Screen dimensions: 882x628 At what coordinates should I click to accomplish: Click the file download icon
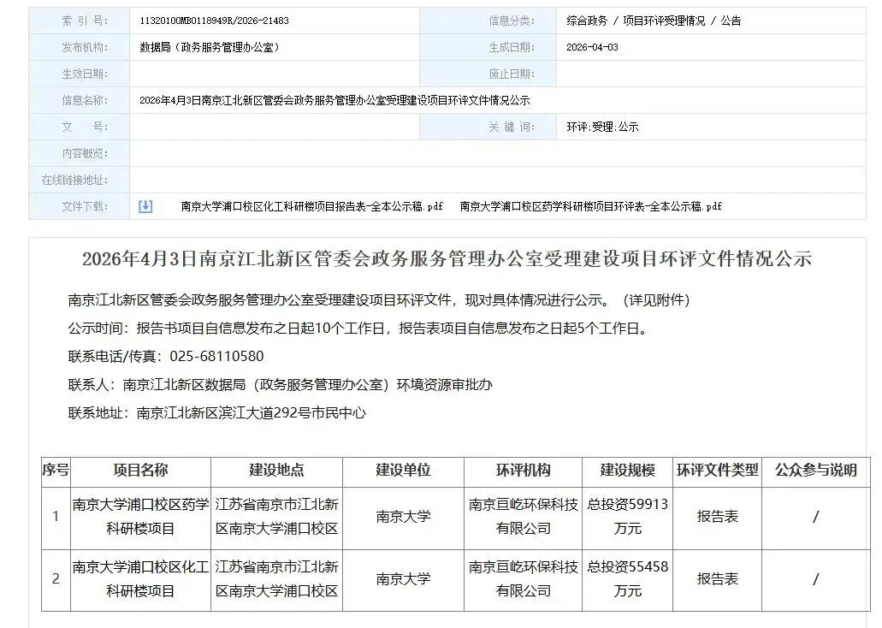pos(145,206)
